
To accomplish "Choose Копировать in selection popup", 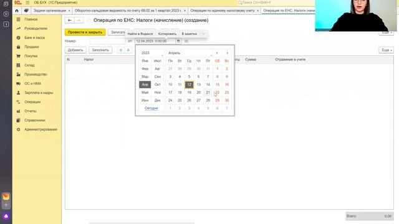I will [167, 34].
